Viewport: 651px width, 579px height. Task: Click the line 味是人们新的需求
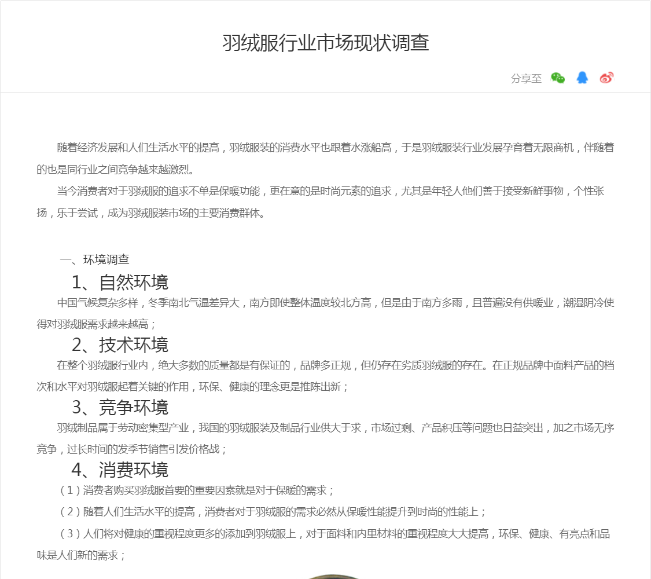pyautogui.click(x=81, y=555)
